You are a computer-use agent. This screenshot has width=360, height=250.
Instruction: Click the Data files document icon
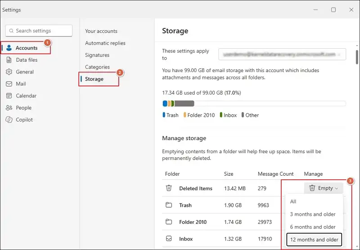[9, 60]
